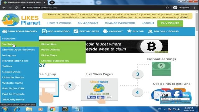Click the Edit My Sites pencil icon
The image size is (199, 112).
76,31
